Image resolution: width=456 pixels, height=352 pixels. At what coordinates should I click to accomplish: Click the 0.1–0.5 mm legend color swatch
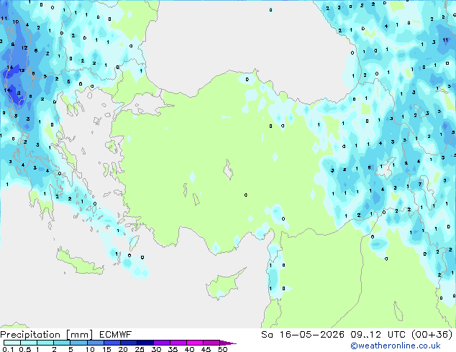tap(12, 343)
